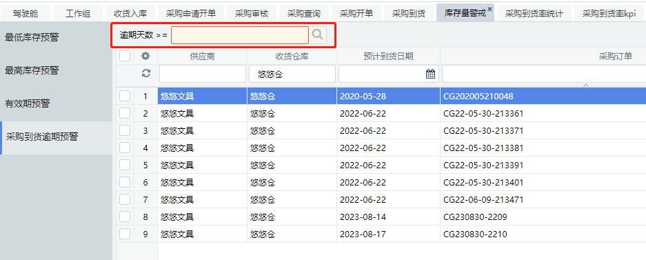
Task: Click the 预计到货日期 filter date field
Action: pos(389,74)
